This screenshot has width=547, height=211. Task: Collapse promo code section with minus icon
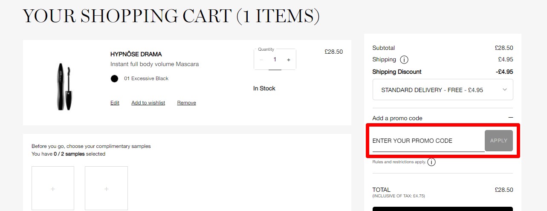510,118
